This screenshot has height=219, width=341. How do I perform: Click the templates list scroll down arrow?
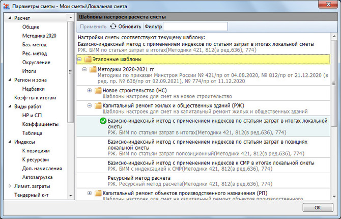click(334, 197)
